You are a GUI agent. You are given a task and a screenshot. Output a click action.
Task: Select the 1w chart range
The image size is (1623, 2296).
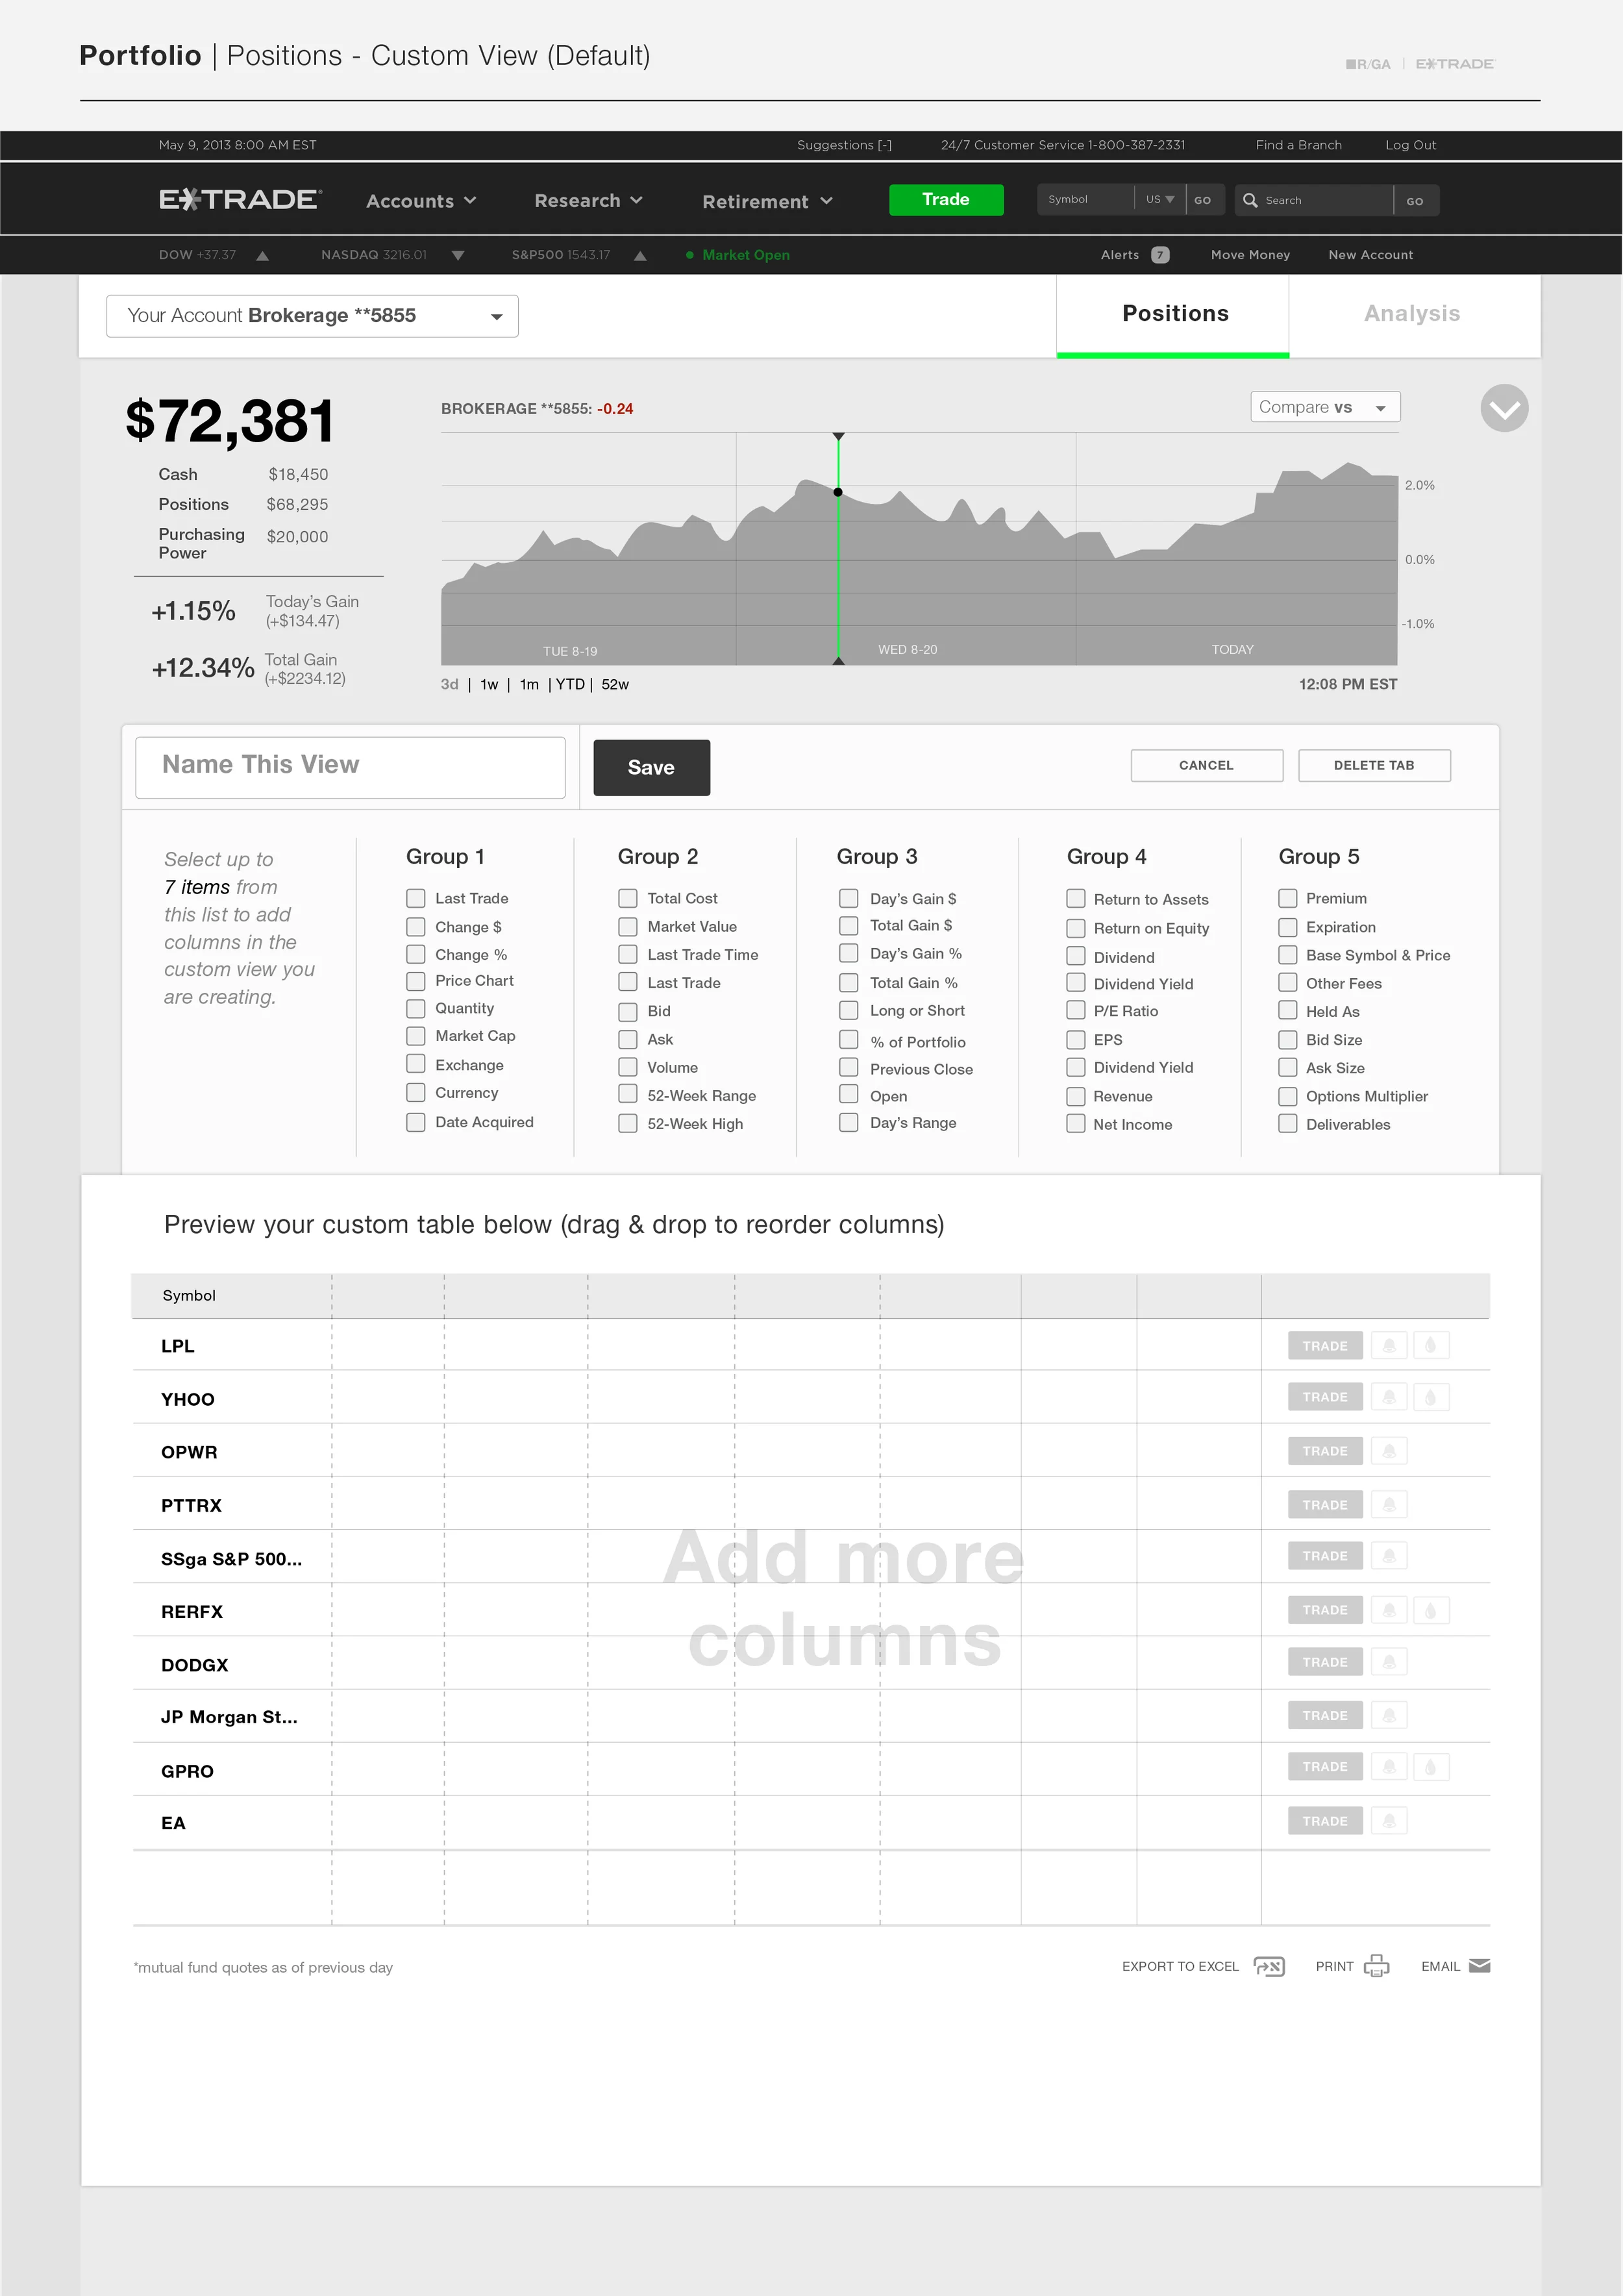[489, 684]
